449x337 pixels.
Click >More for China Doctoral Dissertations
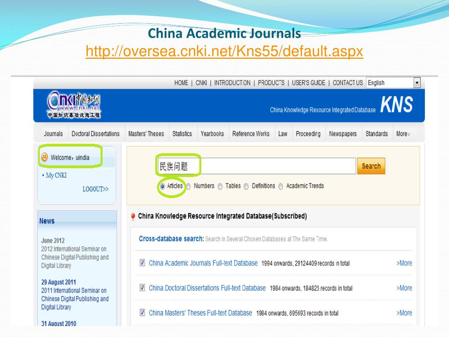pos(404,288)
